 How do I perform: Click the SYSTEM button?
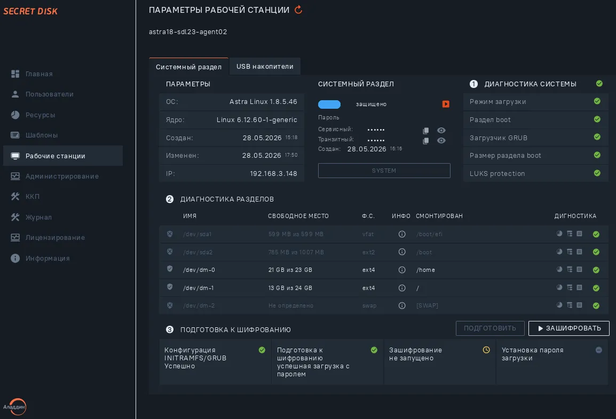(x=384, y=171)
